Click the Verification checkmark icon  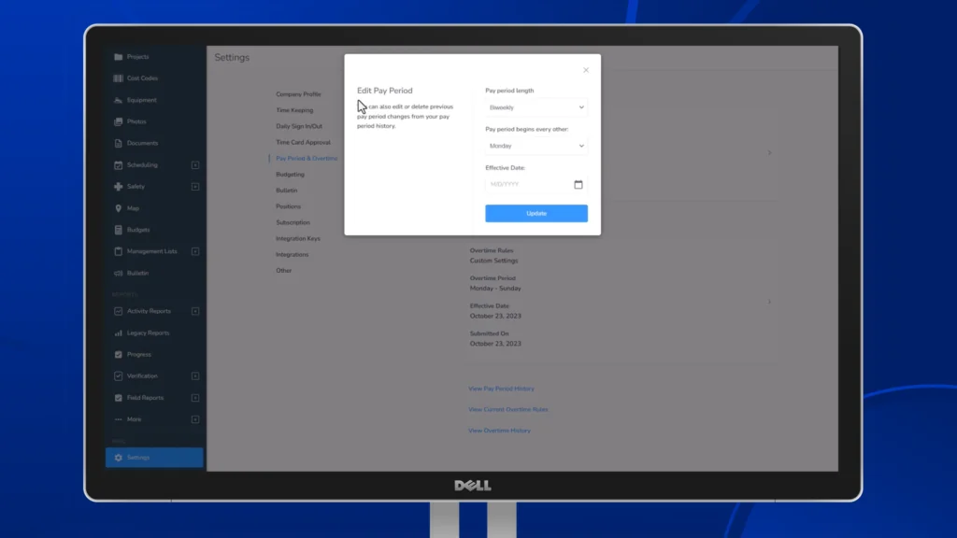119,375
